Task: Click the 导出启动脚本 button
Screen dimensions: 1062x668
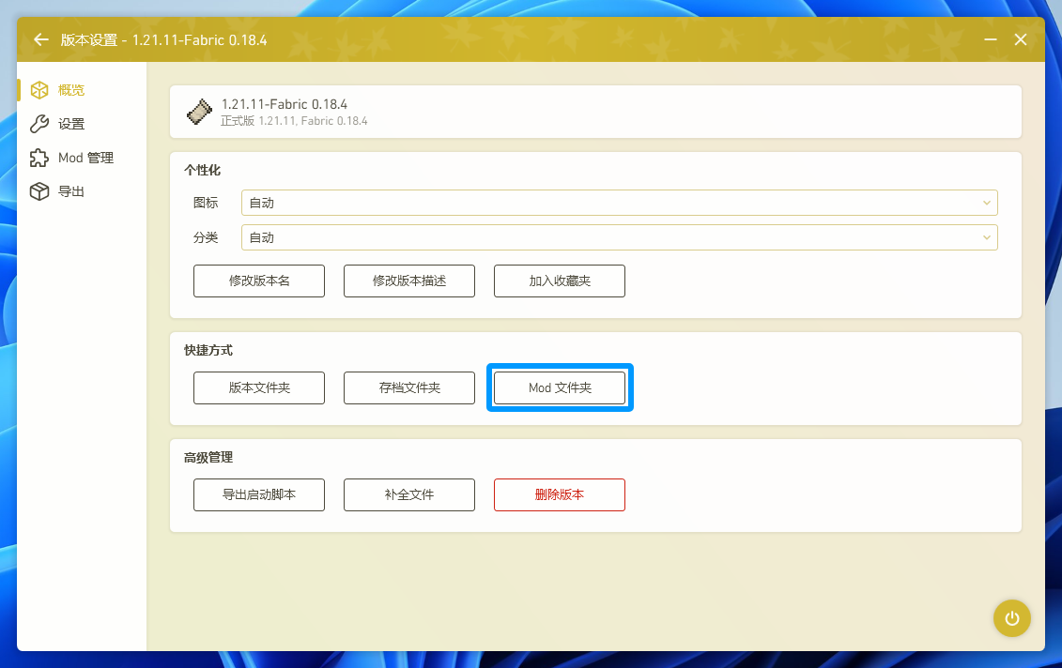Action: click(x=259, y=494)
